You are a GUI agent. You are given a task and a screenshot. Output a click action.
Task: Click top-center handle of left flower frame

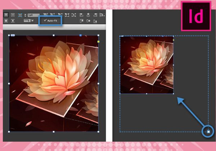pos(54,35)
